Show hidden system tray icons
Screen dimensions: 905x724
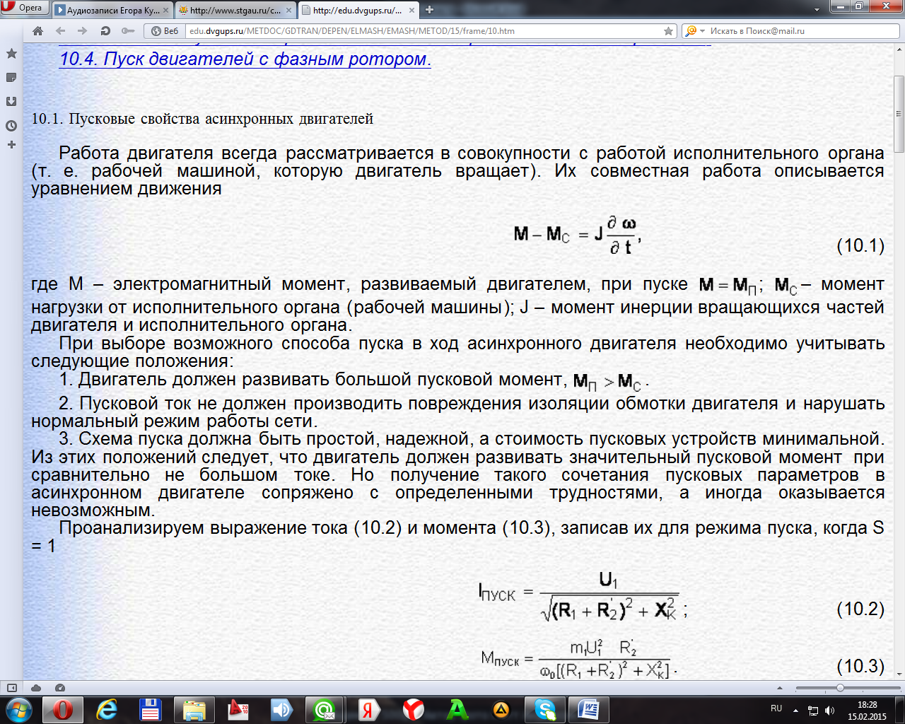[796, 710]
